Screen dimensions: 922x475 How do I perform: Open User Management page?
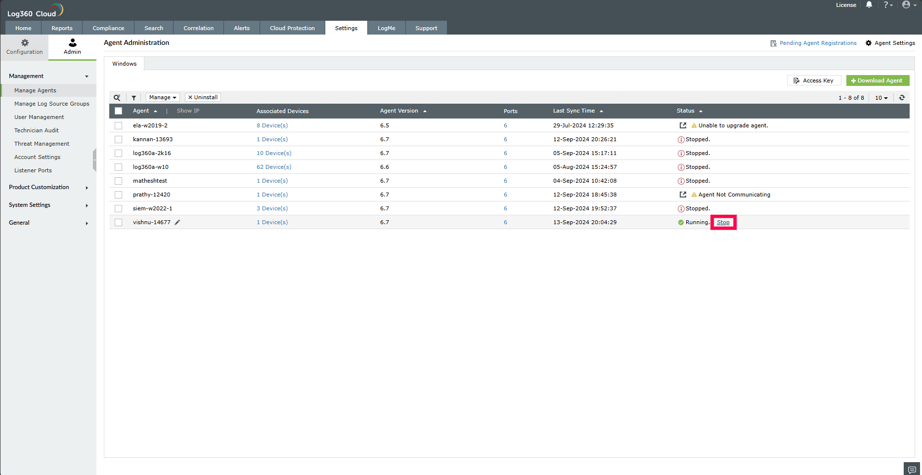click(x=39, y=117)
